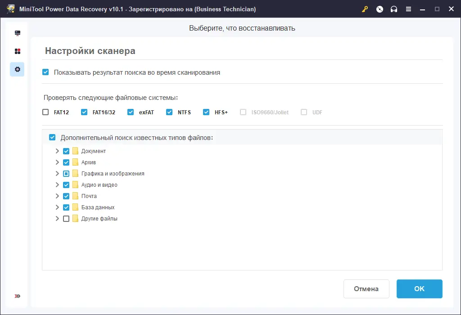Screen dimensions: 461x315
Task: Uncheck the NTFS file system
Action: click(x=169, y=112)
